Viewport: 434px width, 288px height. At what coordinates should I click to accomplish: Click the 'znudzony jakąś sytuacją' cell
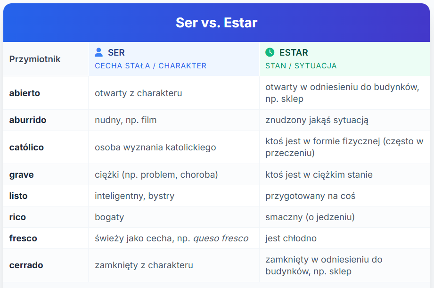(344, 120)
